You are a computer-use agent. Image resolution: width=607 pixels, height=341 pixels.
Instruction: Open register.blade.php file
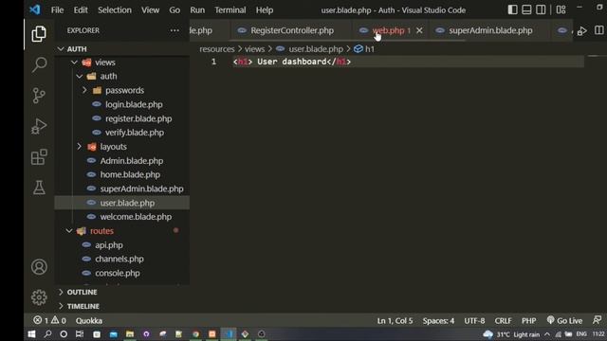point(138,118)
